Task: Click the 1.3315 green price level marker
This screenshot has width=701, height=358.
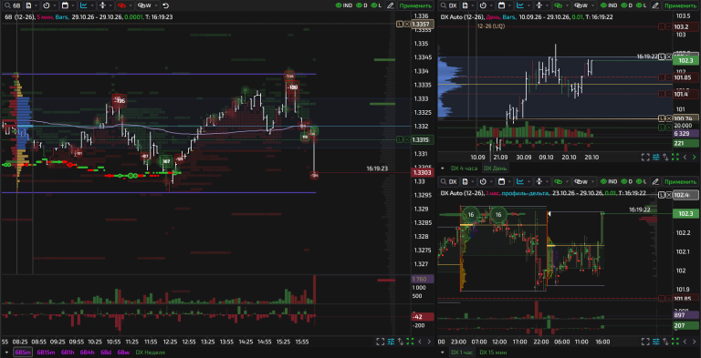Action: tap(421, 140)
